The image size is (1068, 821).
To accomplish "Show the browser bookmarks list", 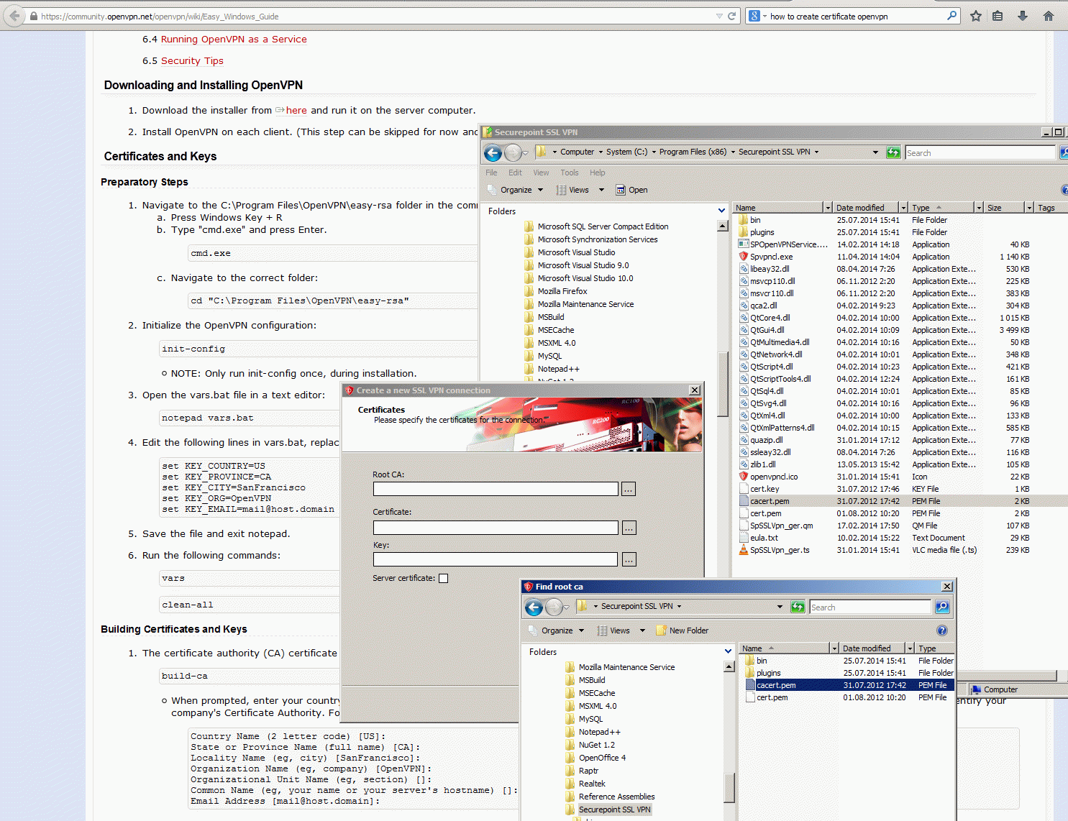I will tap(998, 16).
